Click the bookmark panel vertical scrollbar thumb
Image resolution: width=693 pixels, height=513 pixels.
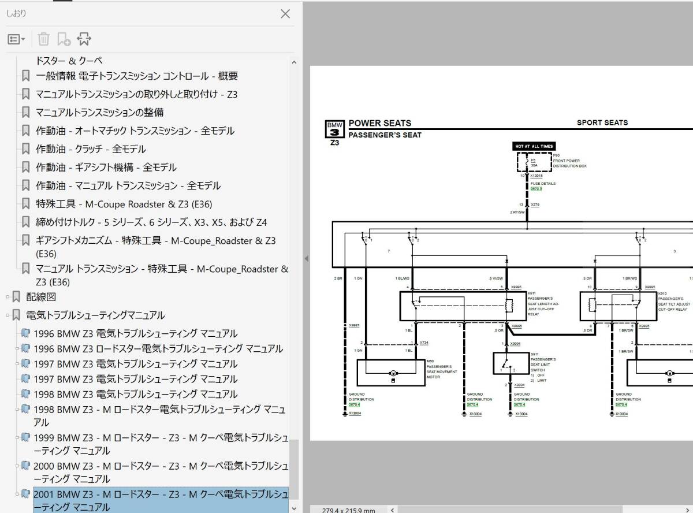click(294, 470)
